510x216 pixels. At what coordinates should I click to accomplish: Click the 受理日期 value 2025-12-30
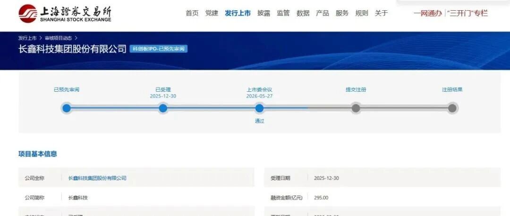pyautogui.click(x=326, y=178)
